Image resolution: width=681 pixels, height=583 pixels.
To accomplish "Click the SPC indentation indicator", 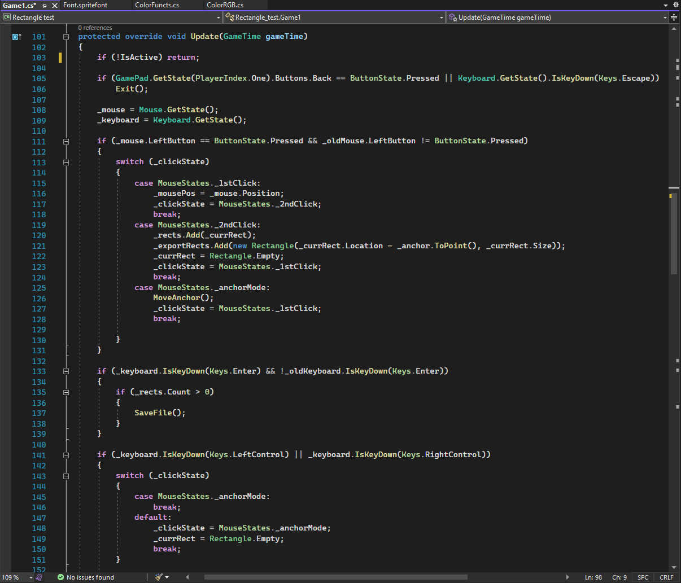I will tap(643, 577).
